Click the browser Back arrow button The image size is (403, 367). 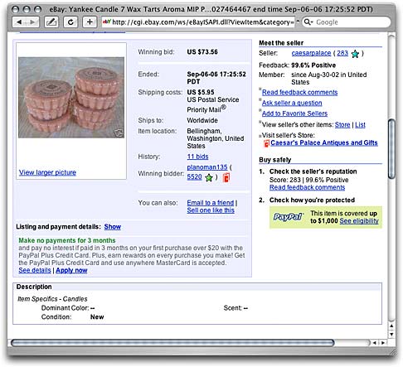coord(19,22)
